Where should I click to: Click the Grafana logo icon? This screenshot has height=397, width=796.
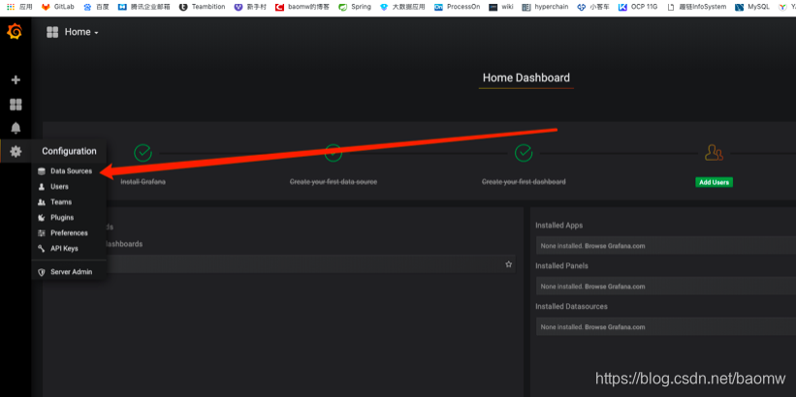[x=15, y=32]
